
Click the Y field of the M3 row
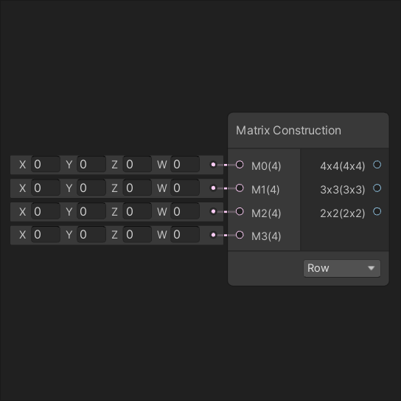[91, 234]
